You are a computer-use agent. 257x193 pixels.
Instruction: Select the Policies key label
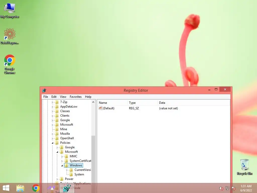[65, 143]
